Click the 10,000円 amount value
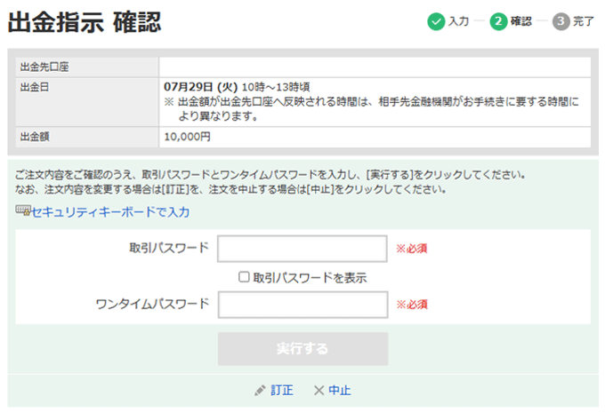Viewport: 605px width, 412px height. 188,137
